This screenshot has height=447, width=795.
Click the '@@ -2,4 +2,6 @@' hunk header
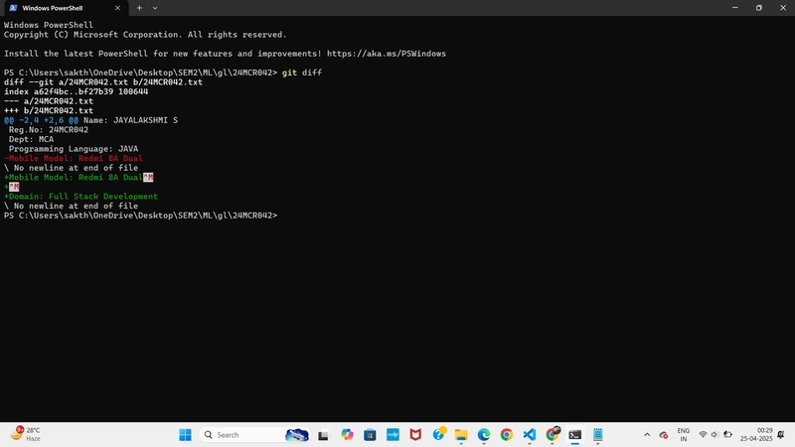click(x=41, y=120)
